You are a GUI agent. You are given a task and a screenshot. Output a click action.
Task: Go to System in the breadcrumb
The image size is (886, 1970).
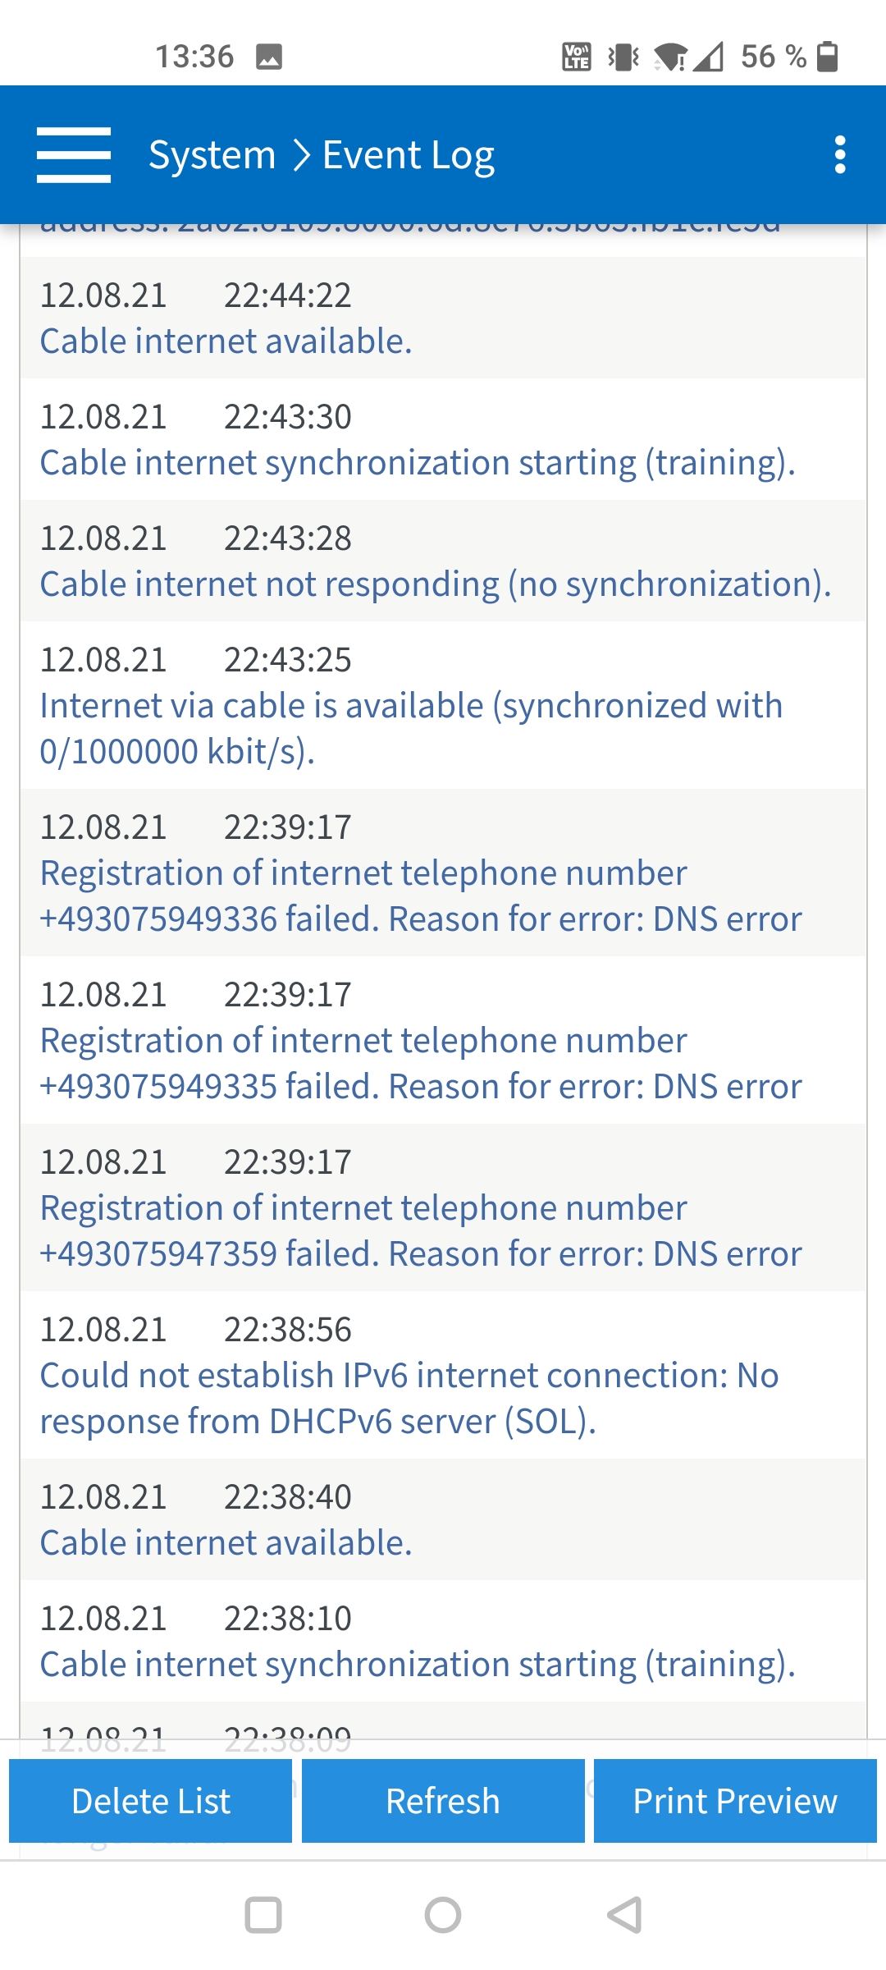click(212, 155)
